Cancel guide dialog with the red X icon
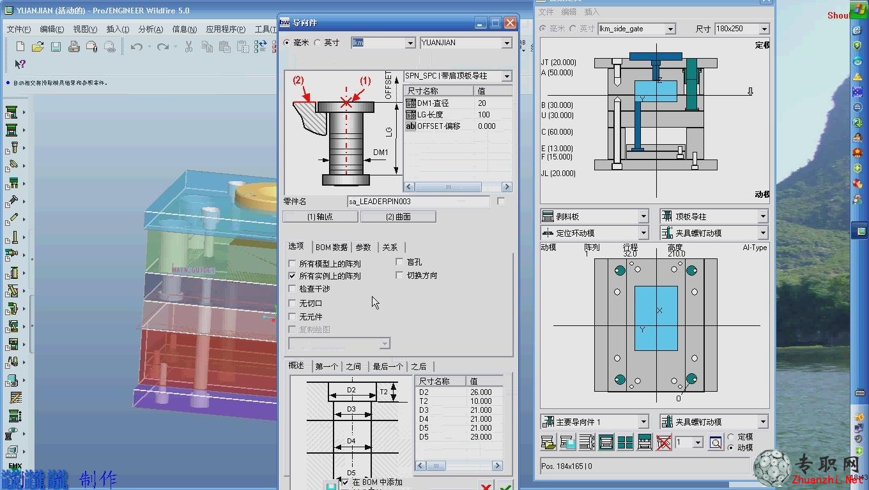Screen dimensions: 869x490 tap(486, 486)
